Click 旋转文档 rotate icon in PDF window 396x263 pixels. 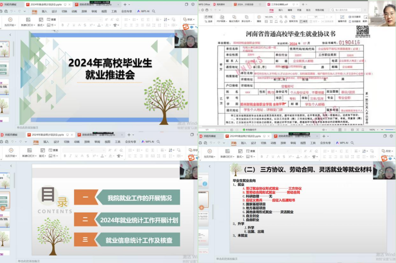point(293,17)
